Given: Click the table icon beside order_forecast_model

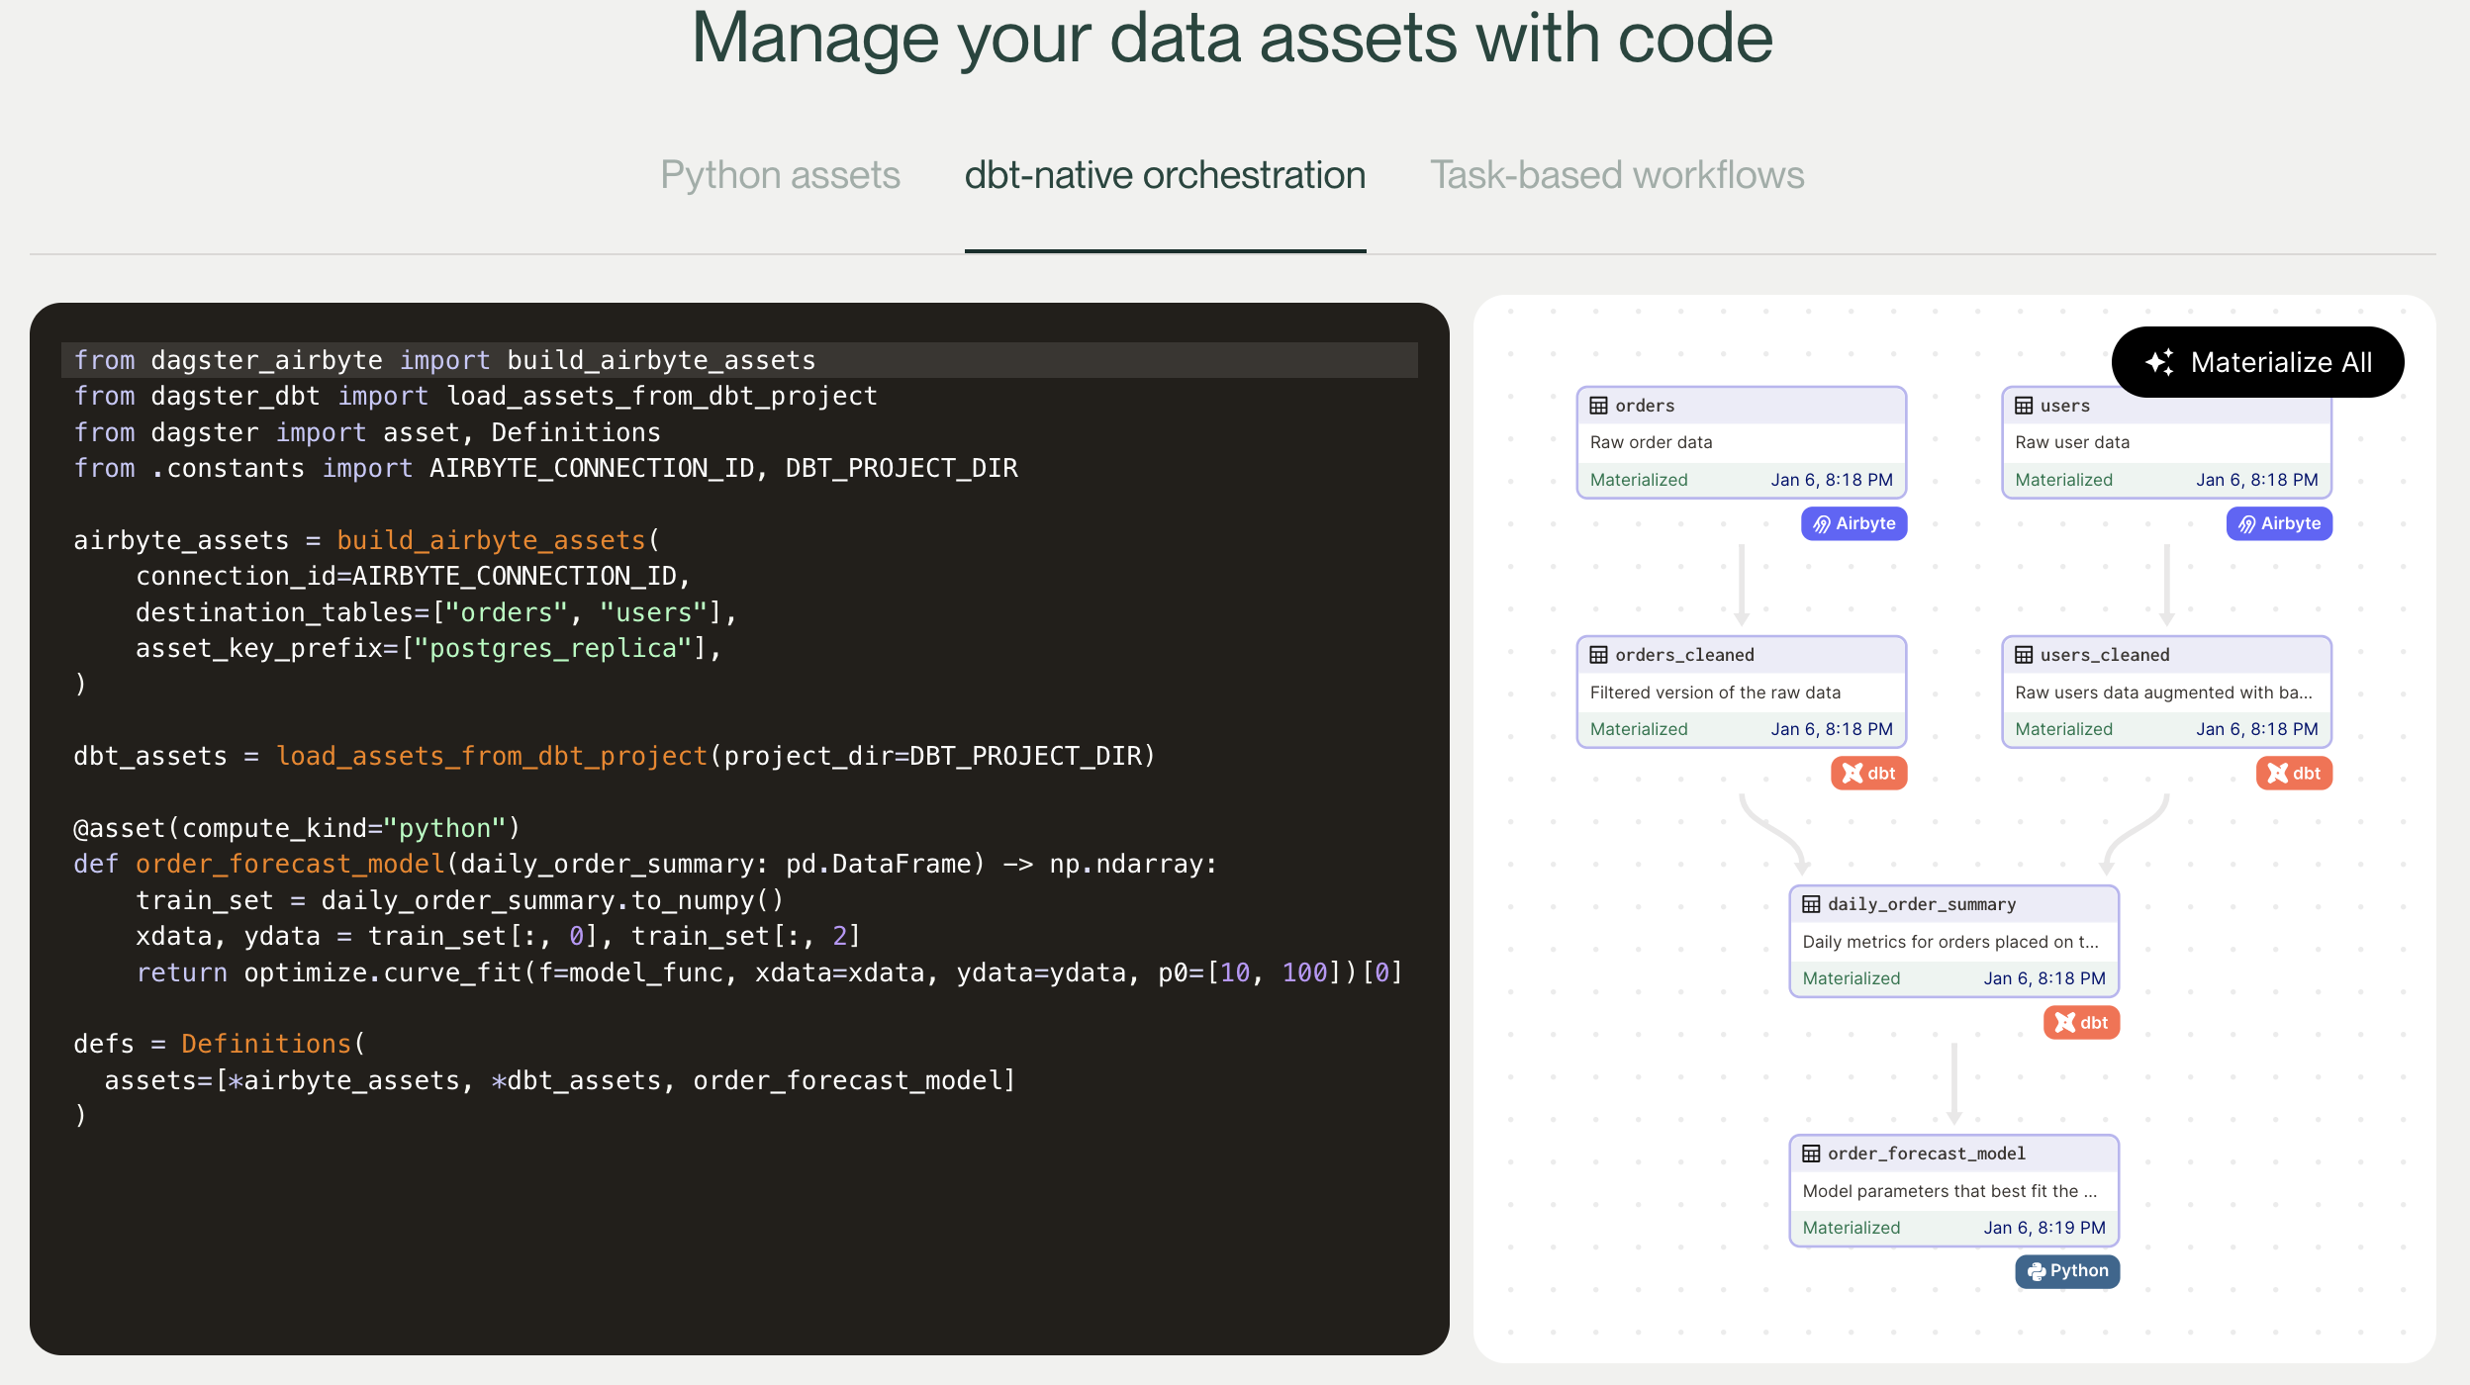Looking at the screenshot, I should [x=1811, y=1154].
